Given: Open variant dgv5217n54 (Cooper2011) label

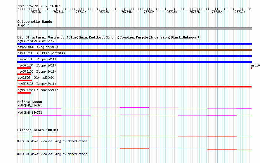Looking at the screenshot, I should [38, 90].
